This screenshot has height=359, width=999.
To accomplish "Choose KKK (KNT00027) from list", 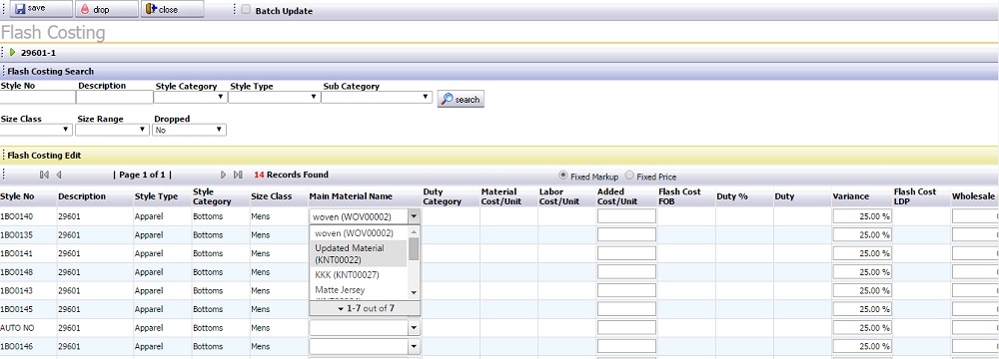I will 359,274.
